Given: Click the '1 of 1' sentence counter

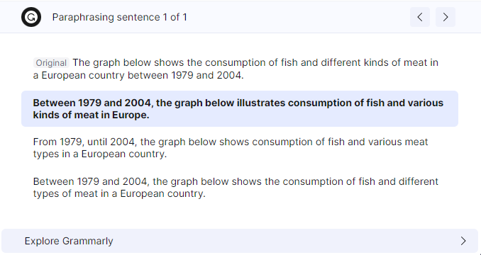Looking at the screenshot, I should [x=175, y=17].
